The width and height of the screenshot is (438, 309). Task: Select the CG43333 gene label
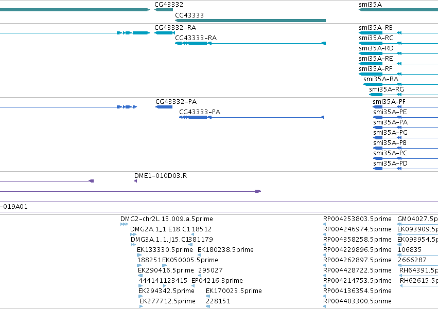189,15
